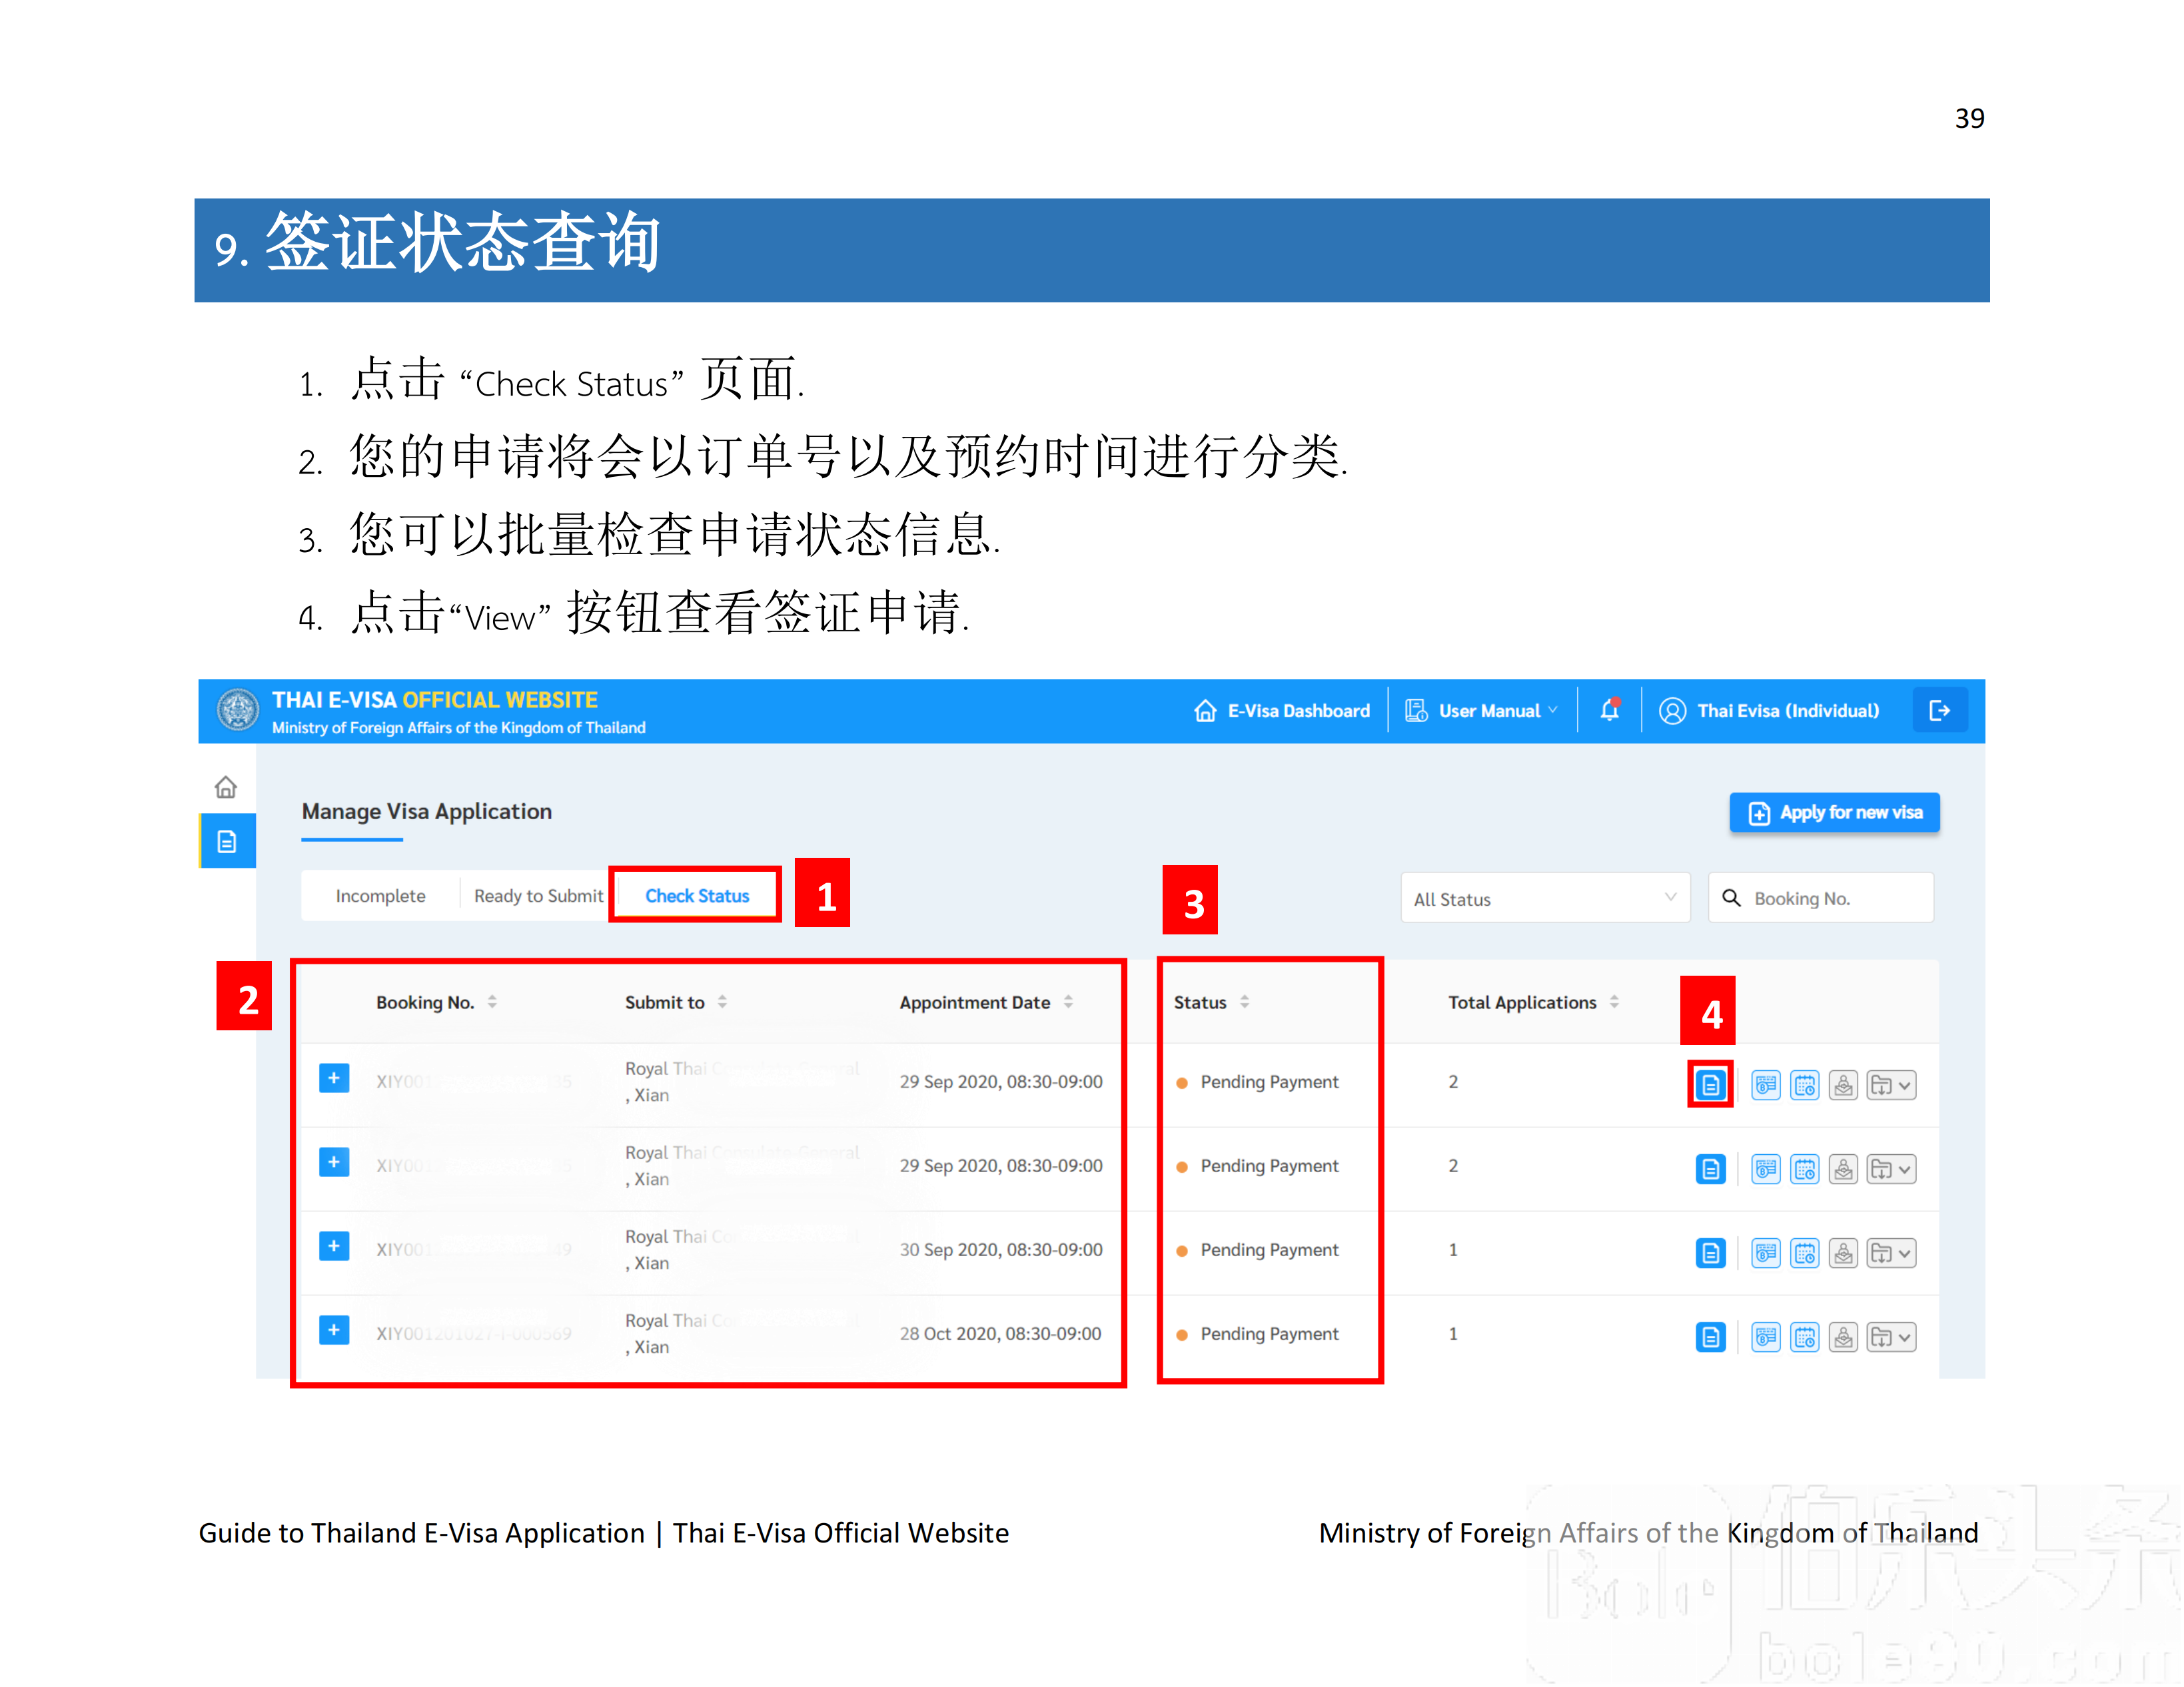The width and height of the screenshot is (2184, 1687).
Task: Open the notification bell in the header
Action: pyautogui.click(x=1610, y=709)
